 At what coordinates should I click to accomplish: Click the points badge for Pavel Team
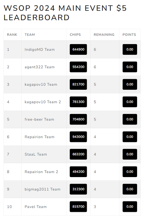130,206
